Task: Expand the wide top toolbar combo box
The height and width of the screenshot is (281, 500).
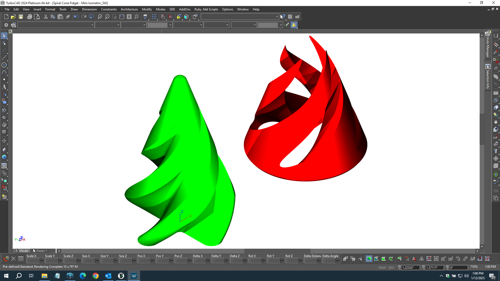Action: [x=277, y=17]
